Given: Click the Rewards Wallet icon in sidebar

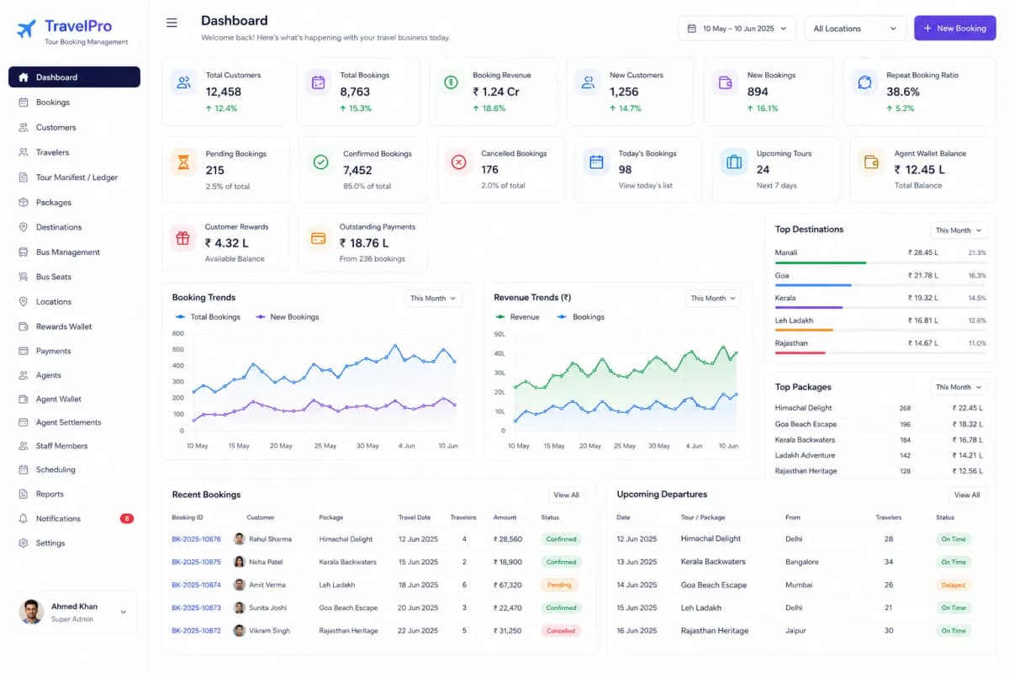Looking at the screenshot, I should [23, 326].
